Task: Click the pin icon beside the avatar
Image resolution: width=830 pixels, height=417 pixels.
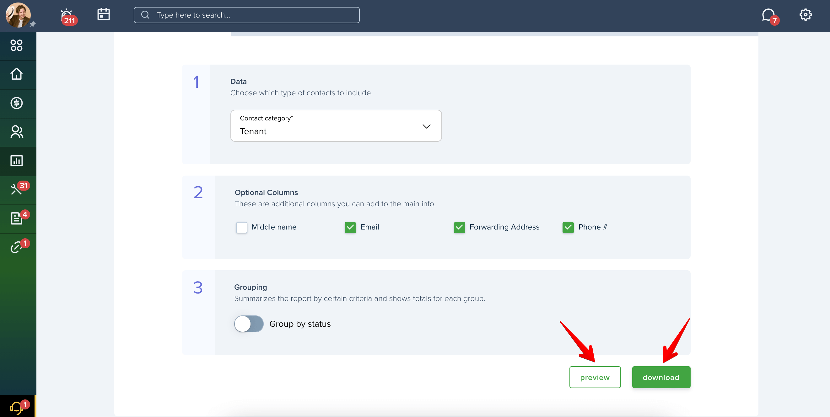Action: (33, 24)
